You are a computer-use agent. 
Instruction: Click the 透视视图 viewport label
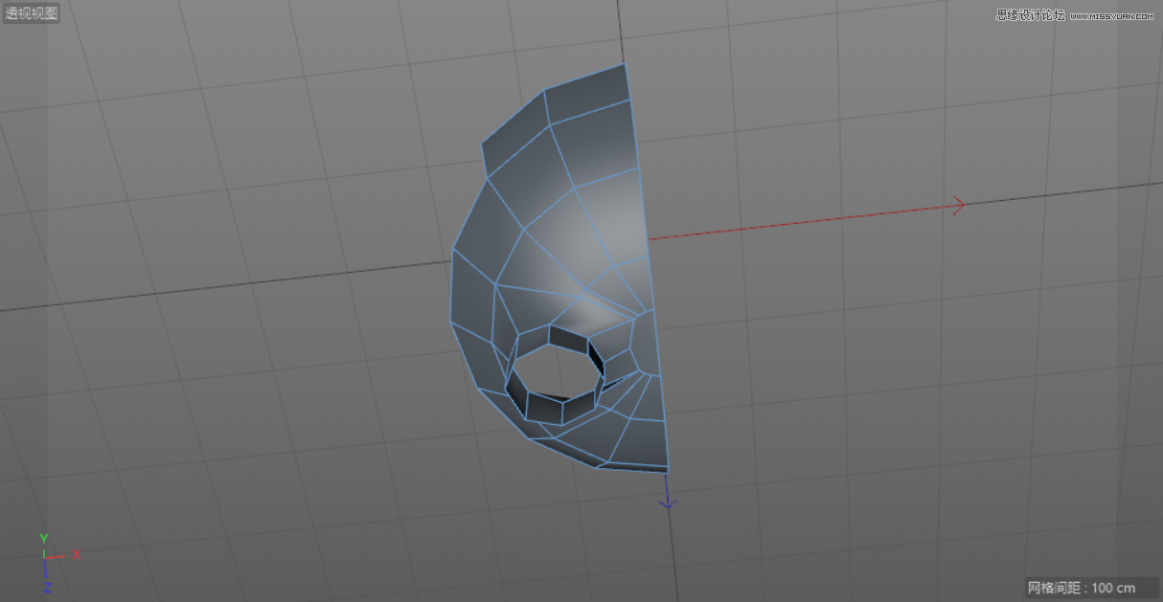click(x=31, y=13)
